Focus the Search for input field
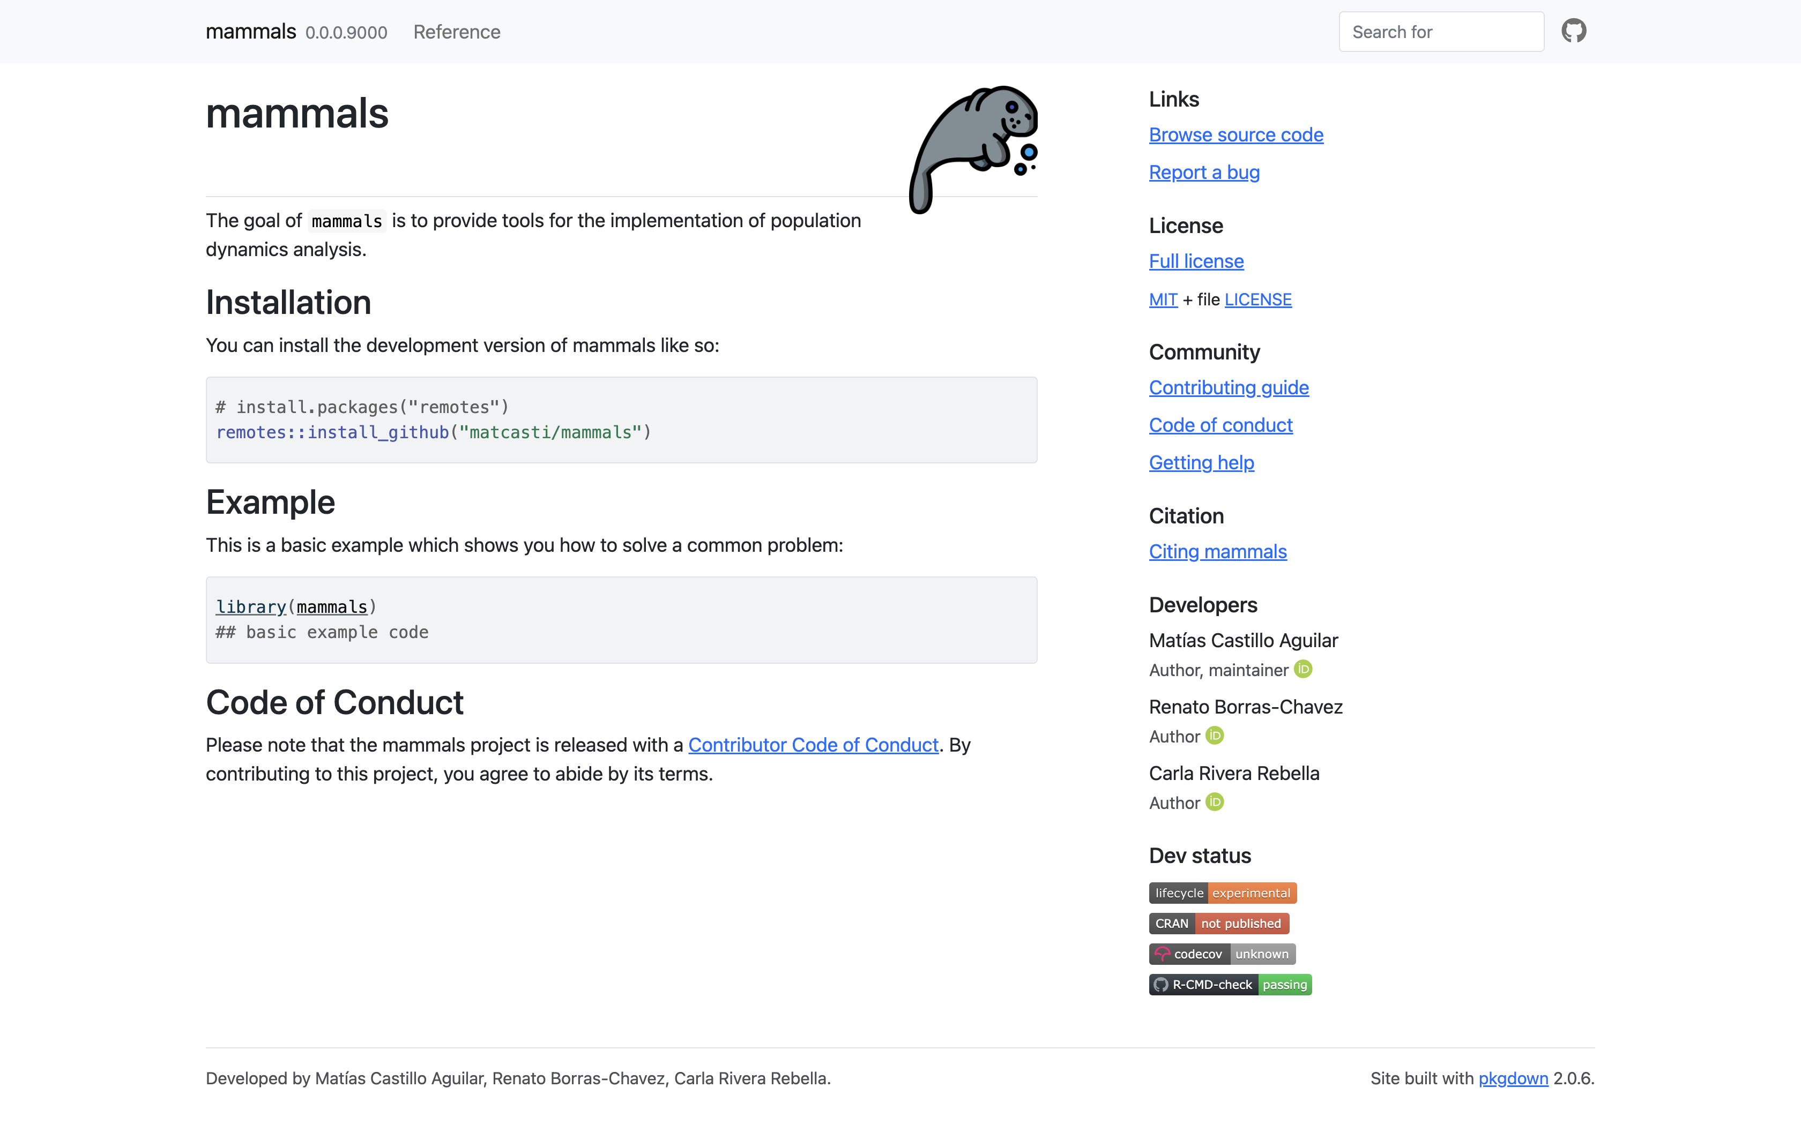 (1441, 32)
